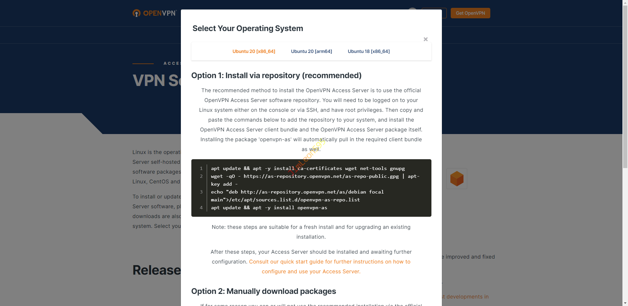
Task: Click the first apt update command line
Action: pos(307,168)
